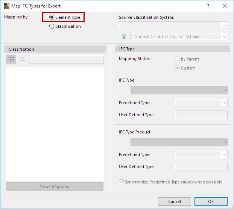234x209 pixels.
Task: Open Predefined Type dropdown under IFC Type
Action: pyautogui.click(x=201, y=103)
